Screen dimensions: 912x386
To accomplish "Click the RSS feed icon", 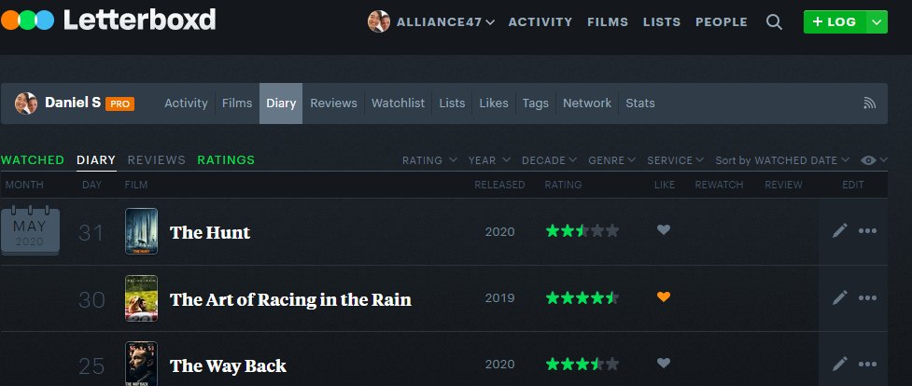I will pos(870,103).
